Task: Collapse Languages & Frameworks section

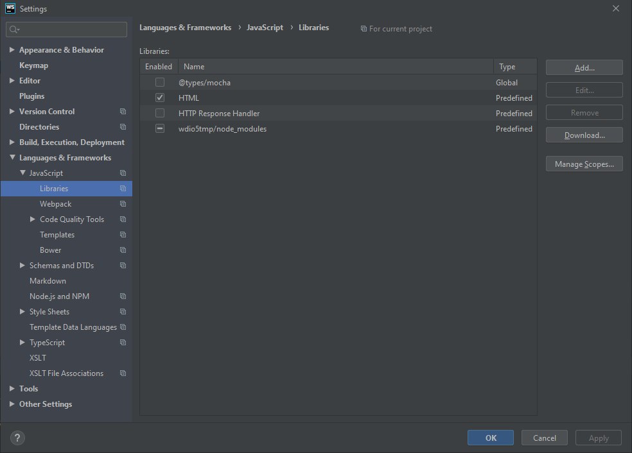Action: point(12,157)
